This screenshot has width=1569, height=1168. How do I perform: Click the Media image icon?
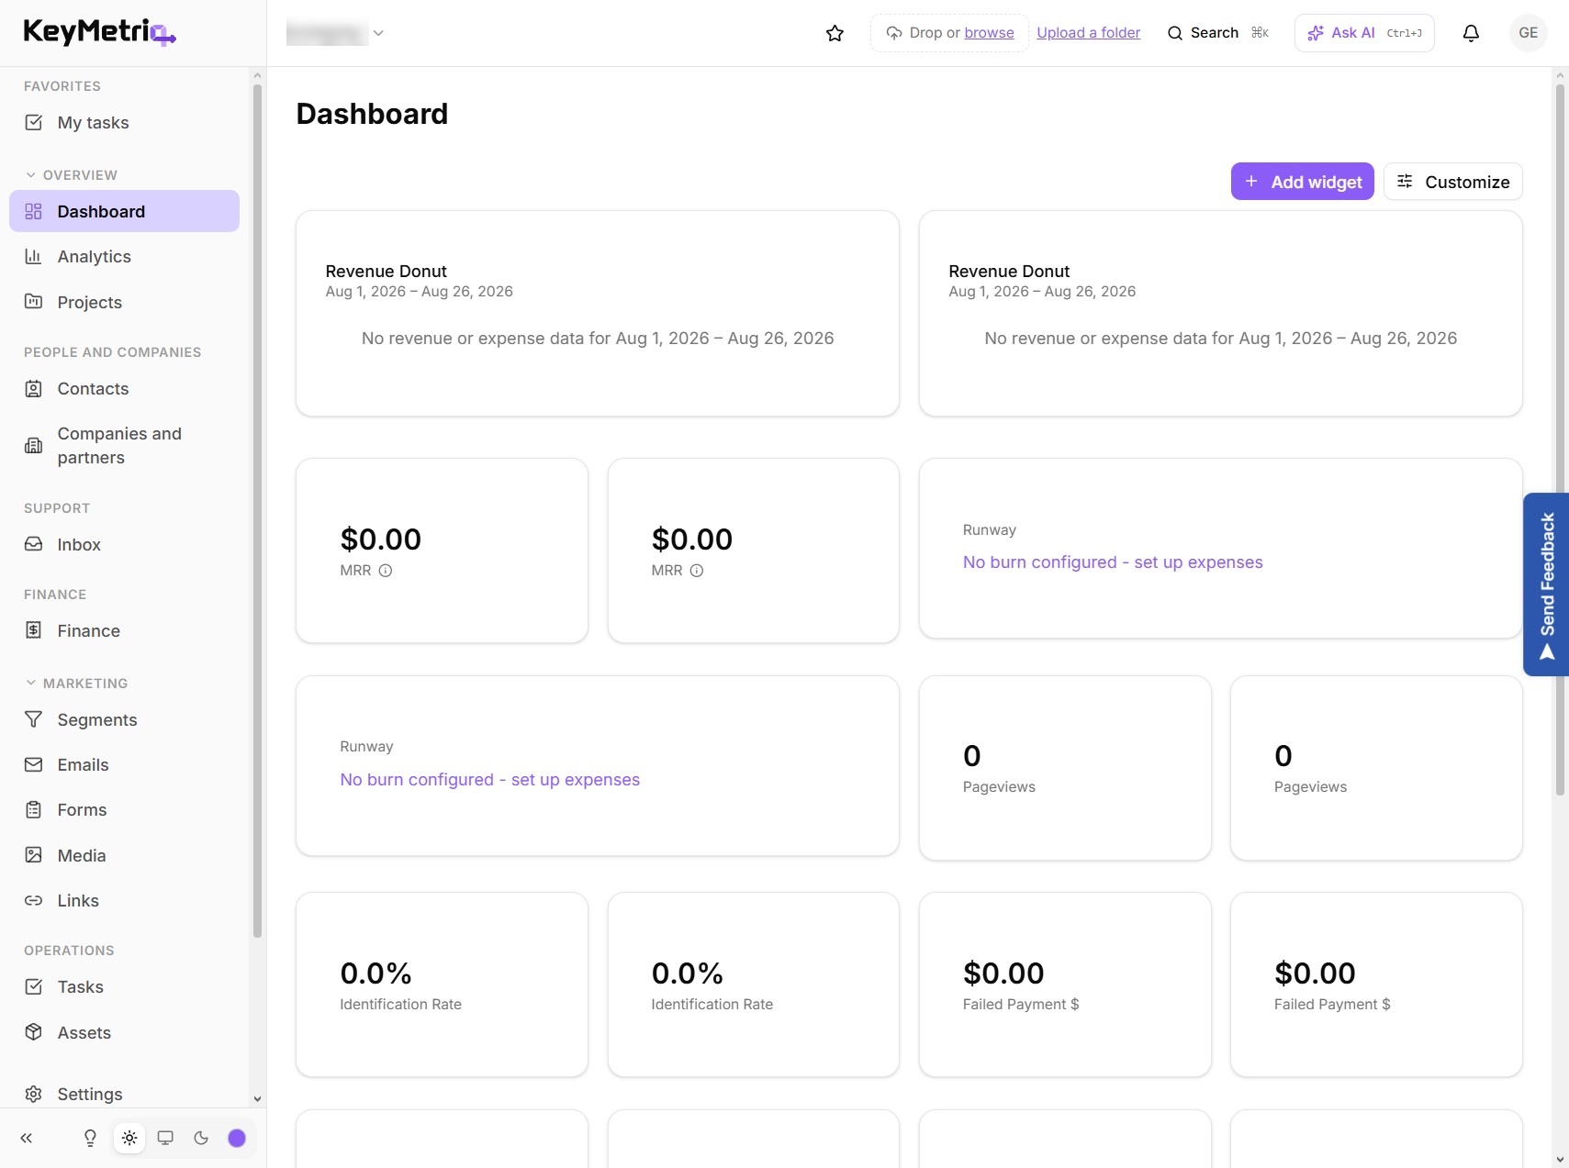(34, 854)
